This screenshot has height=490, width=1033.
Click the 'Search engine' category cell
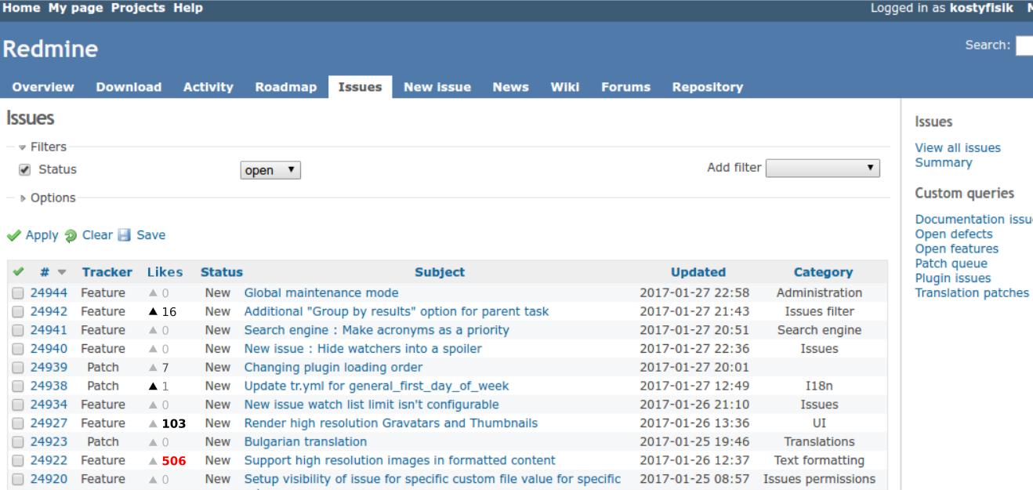[819, 331]
